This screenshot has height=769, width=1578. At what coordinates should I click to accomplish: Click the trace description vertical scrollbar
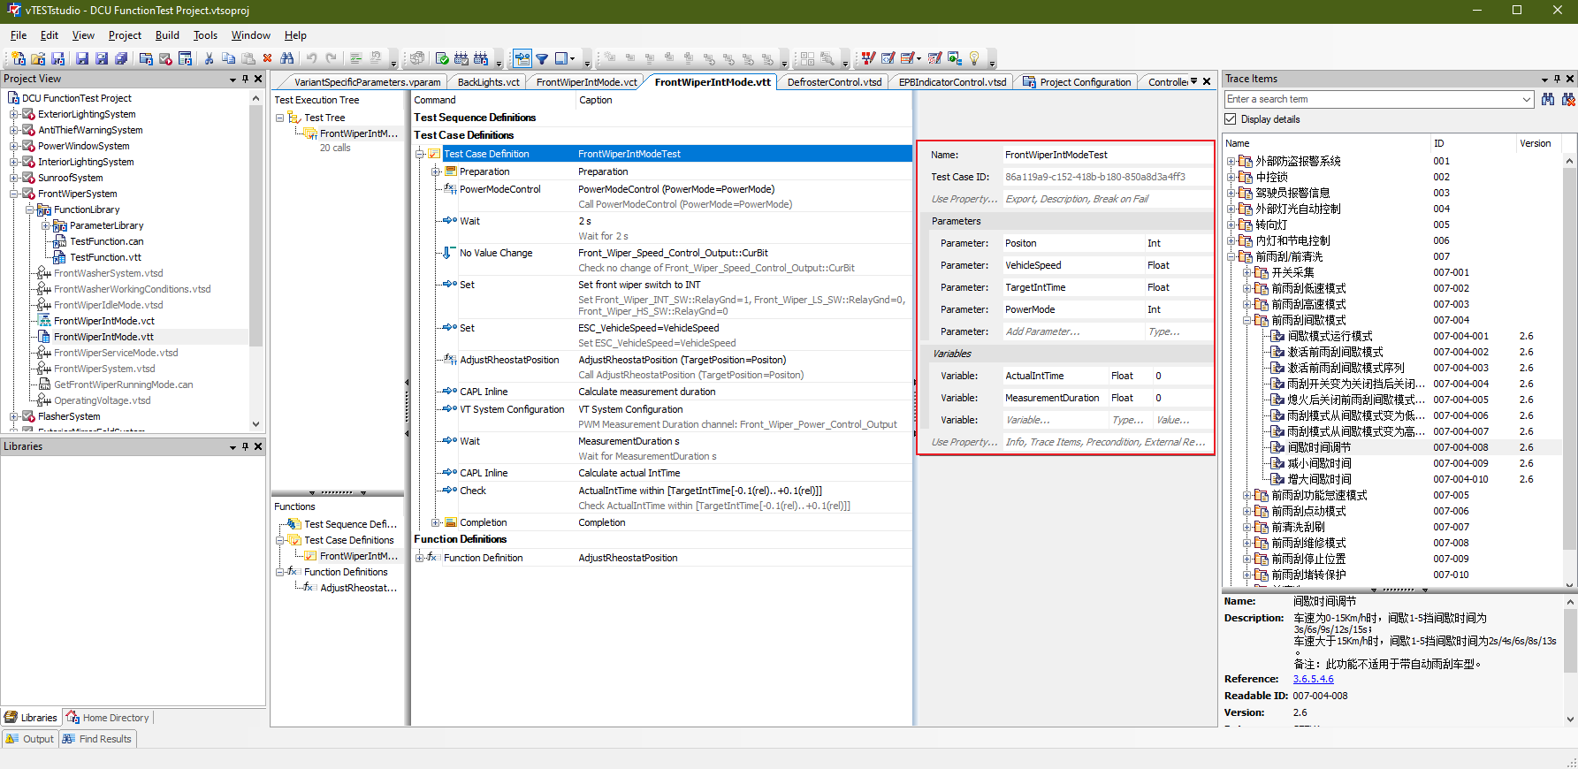tap(1570, 660)
